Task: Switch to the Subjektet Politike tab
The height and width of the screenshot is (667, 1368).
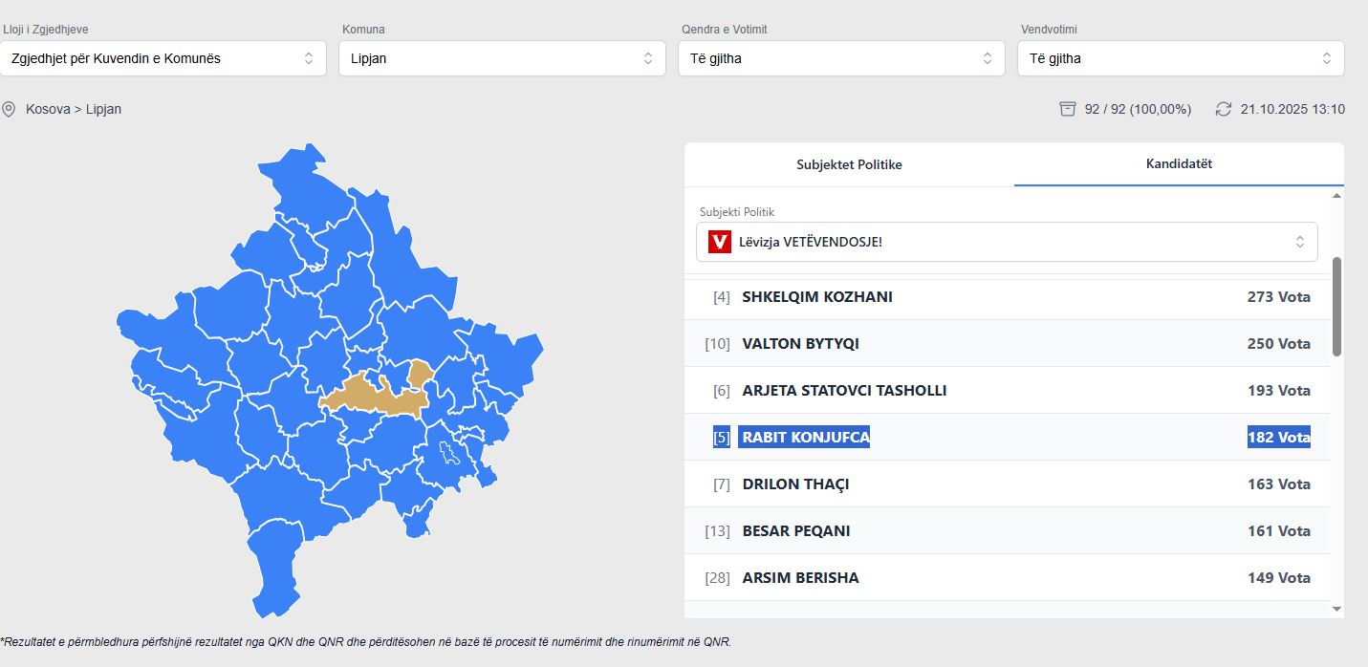Action: click(849, 164)
